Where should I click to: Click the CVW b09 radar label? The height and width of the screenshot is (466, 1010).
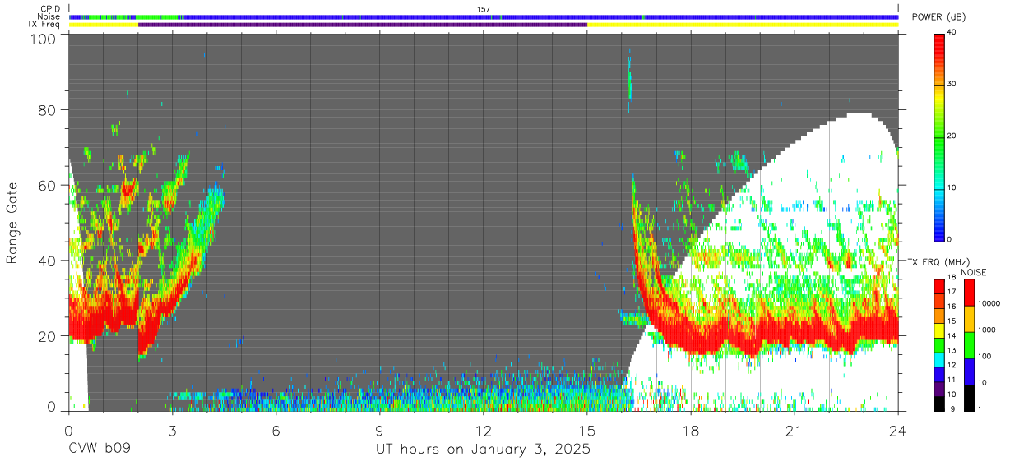pos(100,450)
